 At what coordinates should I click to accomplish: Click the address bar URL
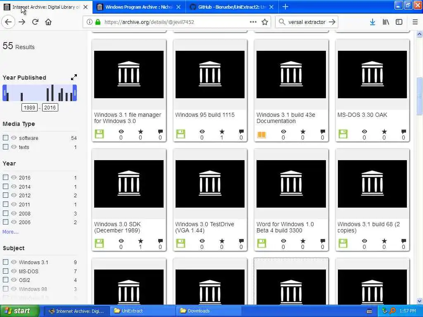coord(149,22)
